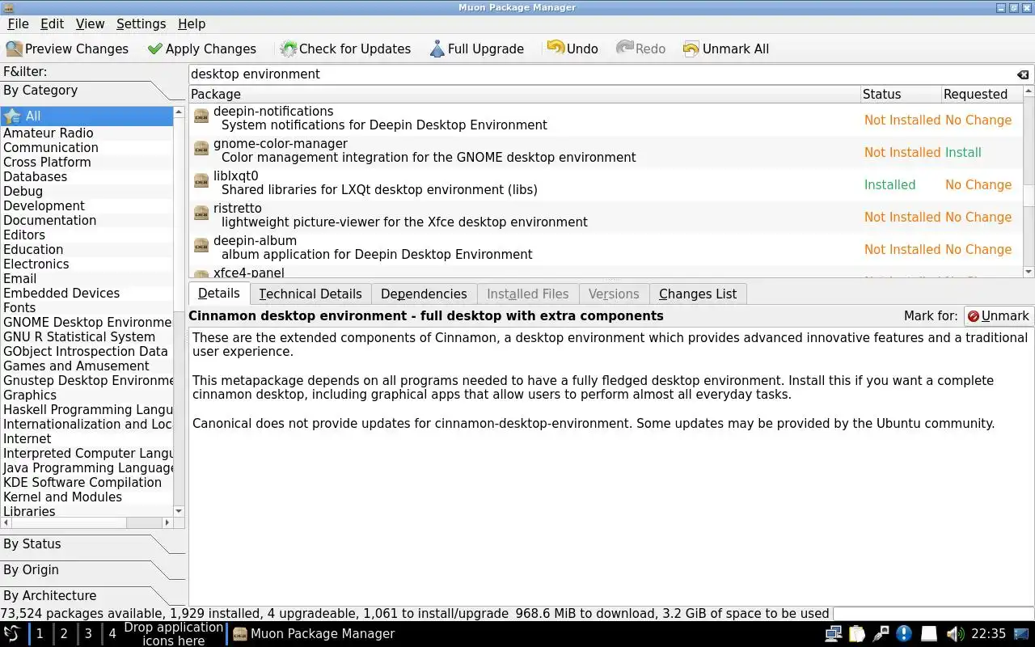
Task: Open the View menu
Action: point(90,24)
